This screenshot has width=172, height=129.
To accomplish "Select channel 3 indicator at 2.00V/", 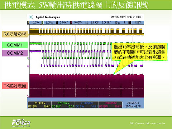I will point(57,23).
